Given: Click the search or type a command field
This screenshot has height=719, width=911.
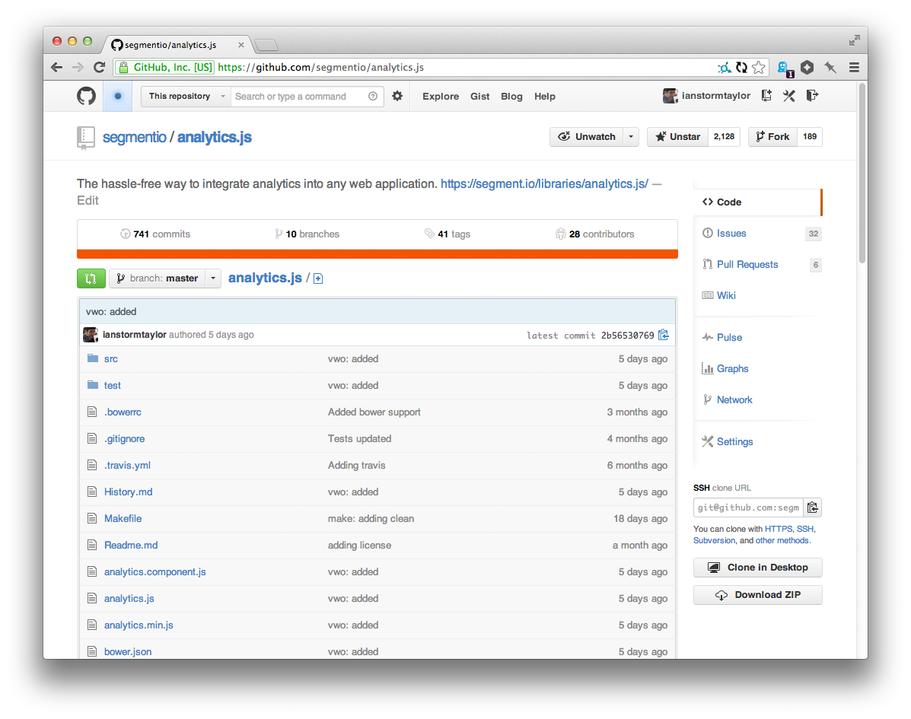Looking at the screenshot, I should [300, 97].
